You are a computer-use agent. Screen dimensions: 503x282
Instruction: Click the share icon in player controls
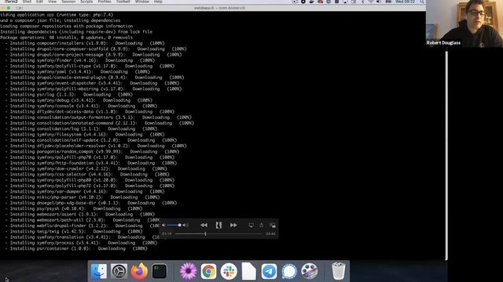[x=262, y=225]
